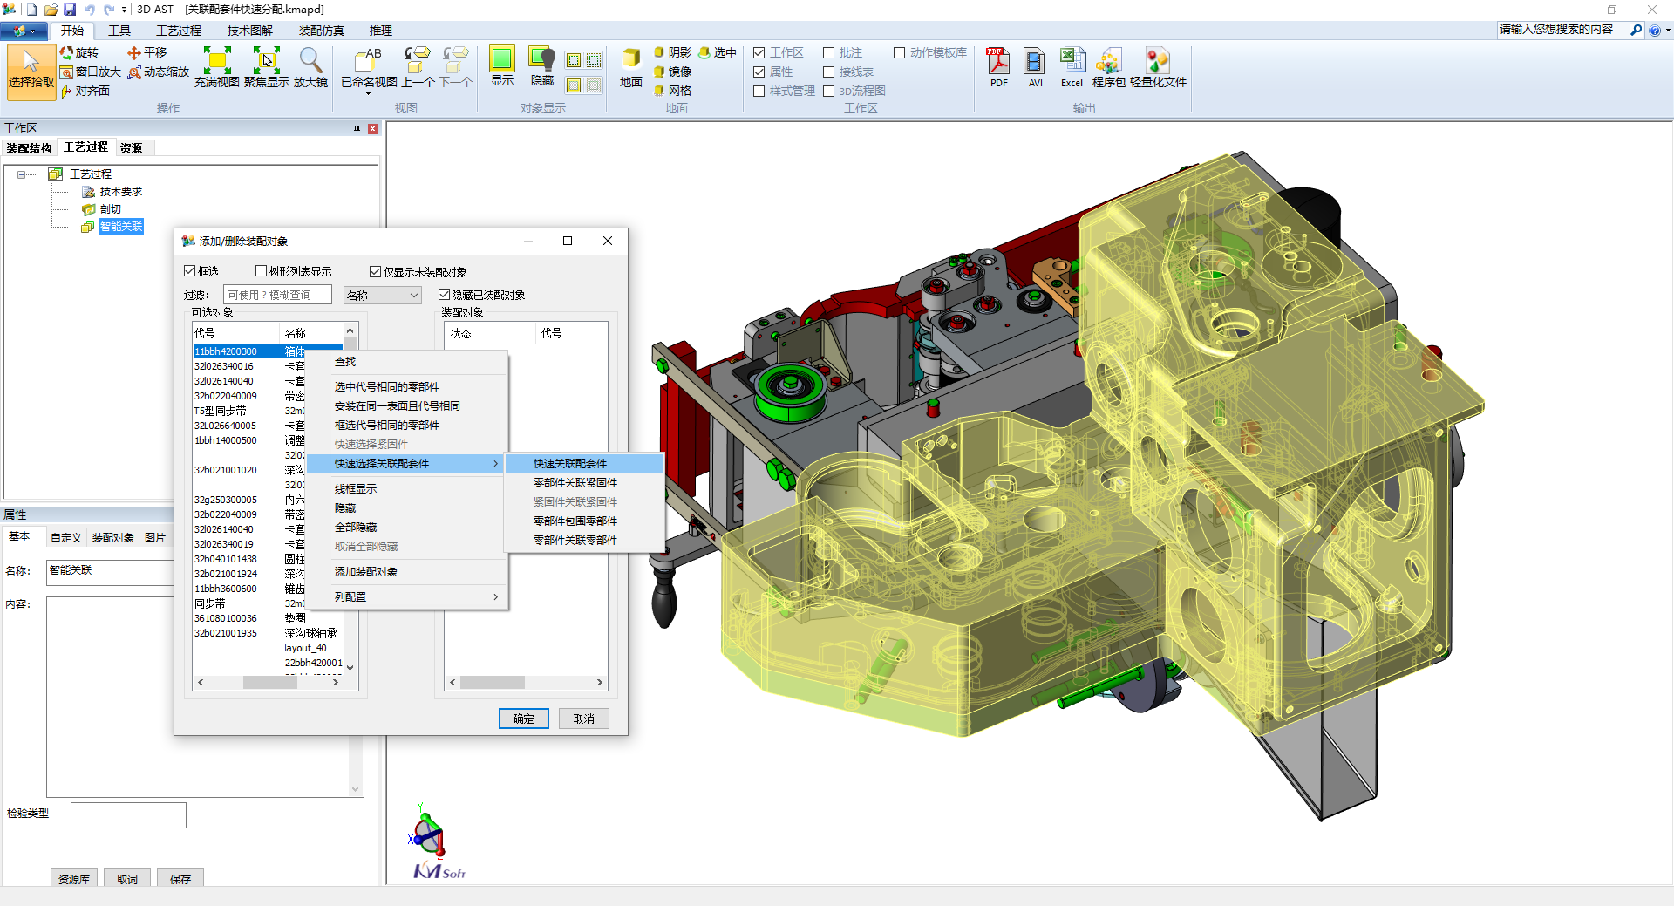Select the 旋转 rotate tool

(79, 52)
